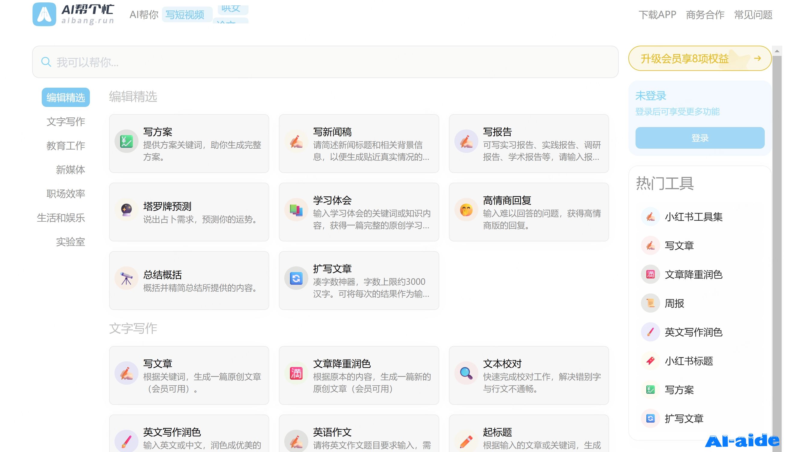The height and width of the screenshot is (452, 796).
Task: Open the 总结概括 card title
Action: point(163,275)
